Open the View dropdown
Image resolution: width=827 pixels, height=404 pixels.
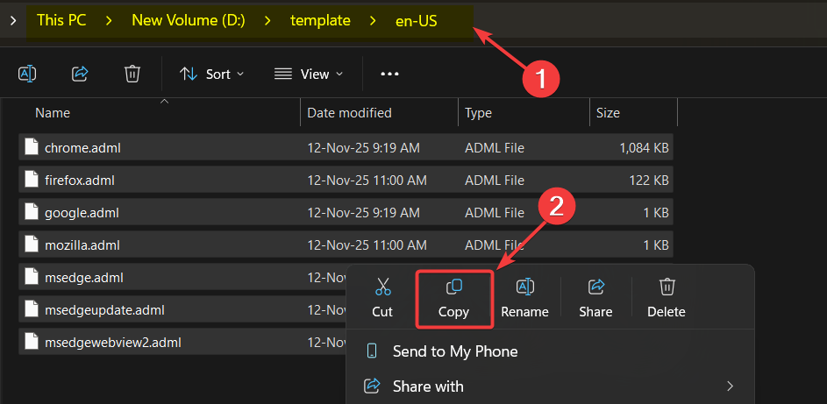coord(309,74)
